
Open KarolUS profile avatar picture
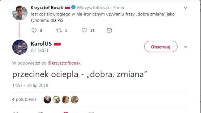click(20, 47)
